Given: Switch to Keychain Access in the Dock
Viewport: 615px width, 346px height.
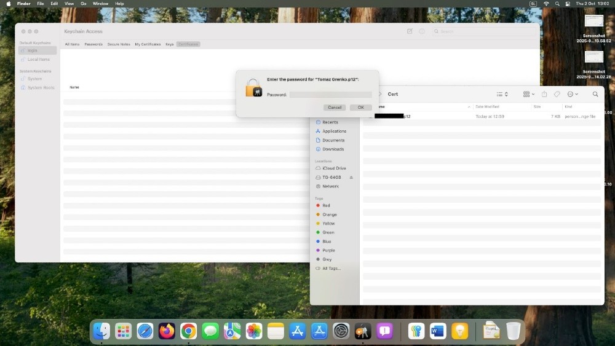Looking at the screenshot, I should coord(363,331).
